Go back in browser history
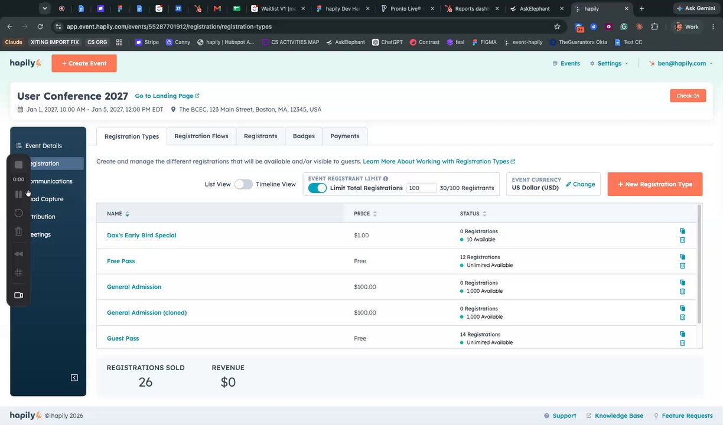 click(x=10, y=27)
